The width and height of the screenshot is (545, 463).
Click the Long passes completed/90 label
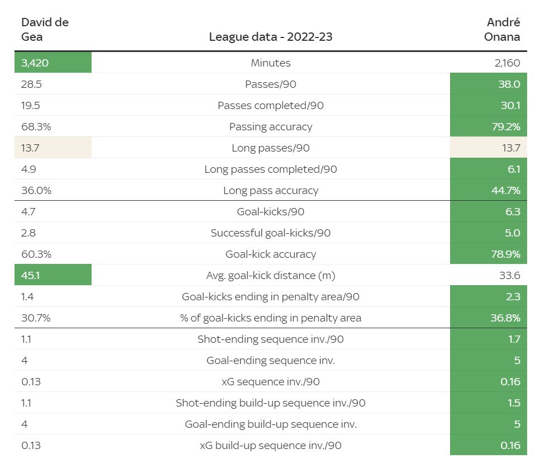[x=270, y=169]
